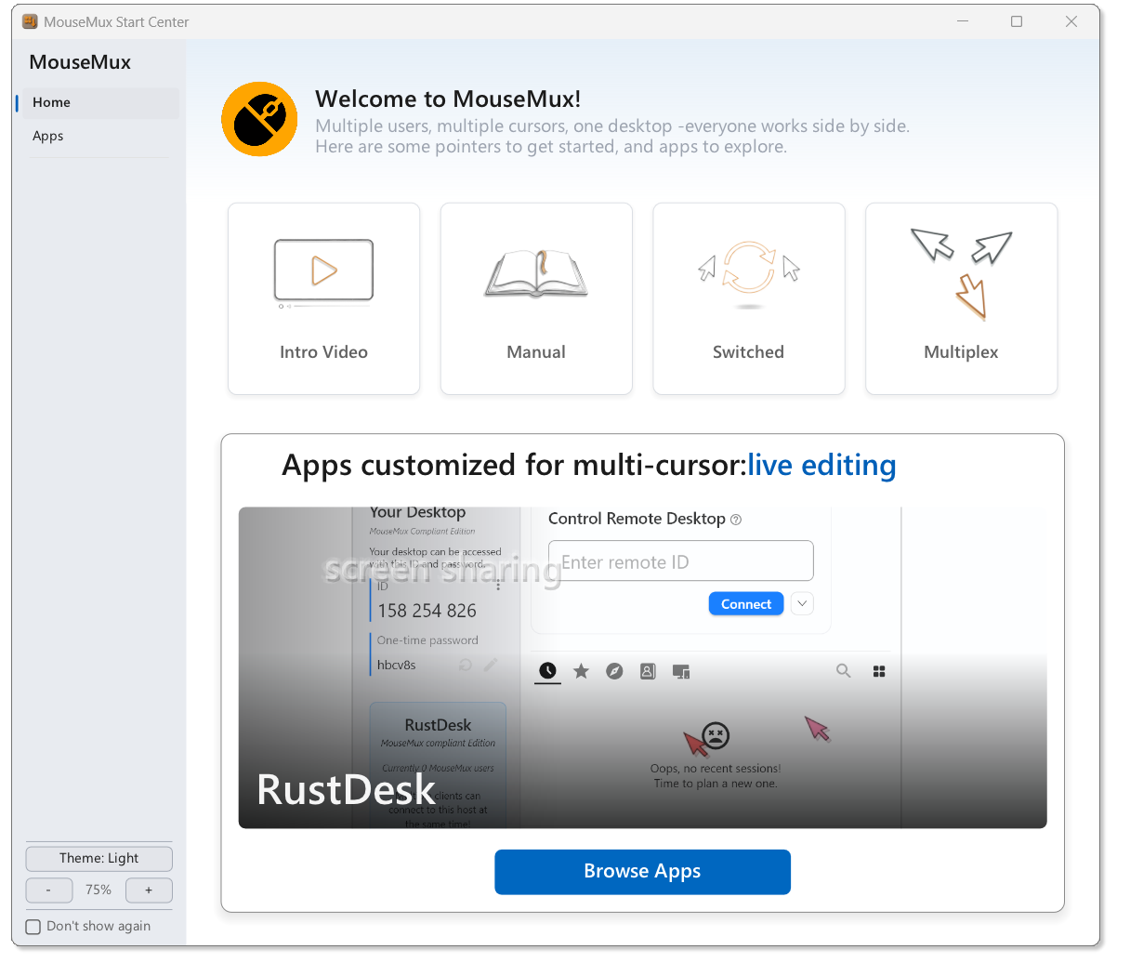This screenshot has height=976, width=1130.
Task: Decrease zoom with the minus button
Action: pos(48,890)
